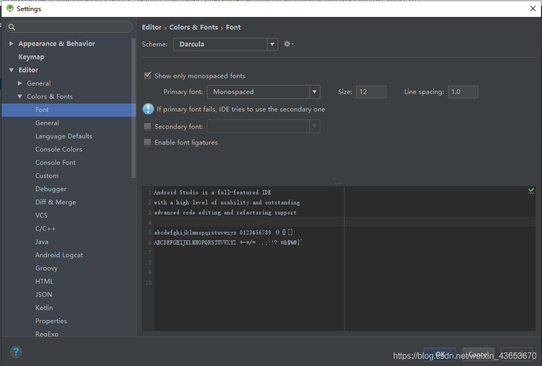Click the font Size input field
542x366 pixels.
click(371, 92)
